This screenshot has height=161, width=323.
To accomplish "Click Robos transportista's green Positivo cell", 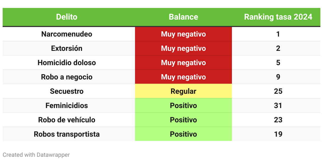I will (183, 134).
